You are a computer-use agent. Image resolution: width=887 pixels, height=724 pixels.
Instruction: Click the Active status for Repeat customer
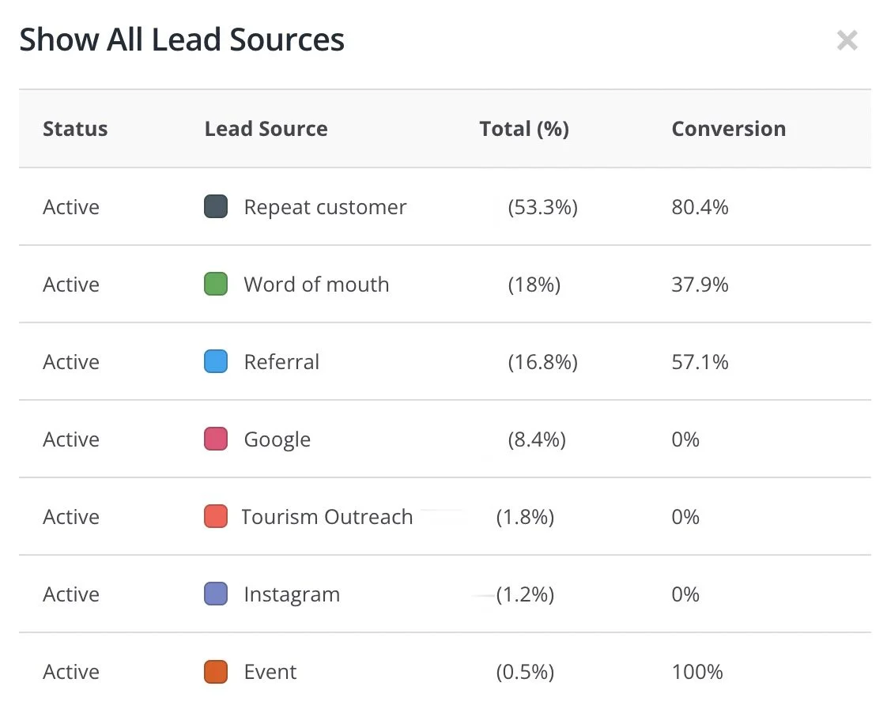point(71,207)
